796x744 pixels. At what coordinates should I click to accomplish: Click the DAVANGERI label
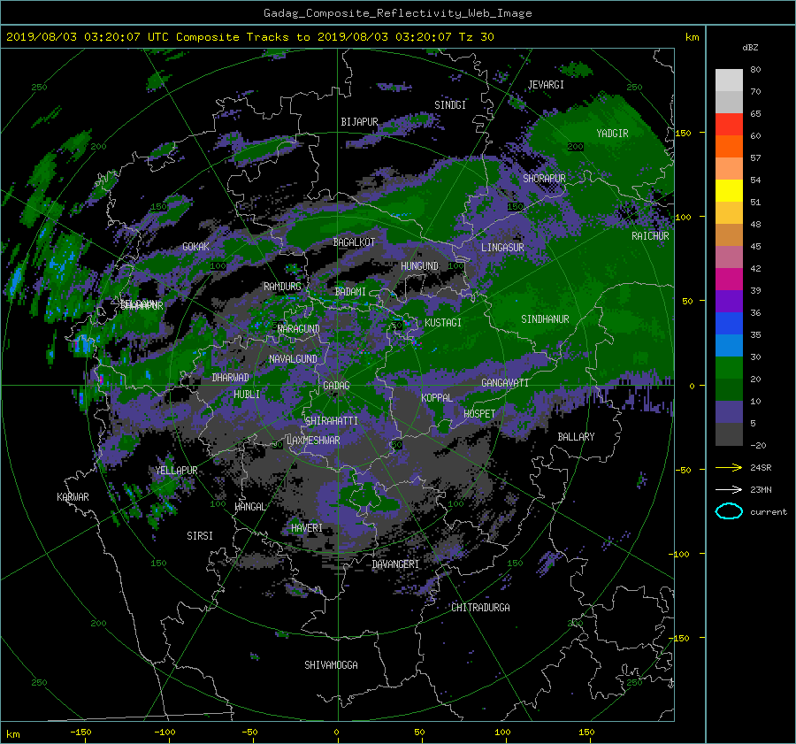click(x=395, y=564)
